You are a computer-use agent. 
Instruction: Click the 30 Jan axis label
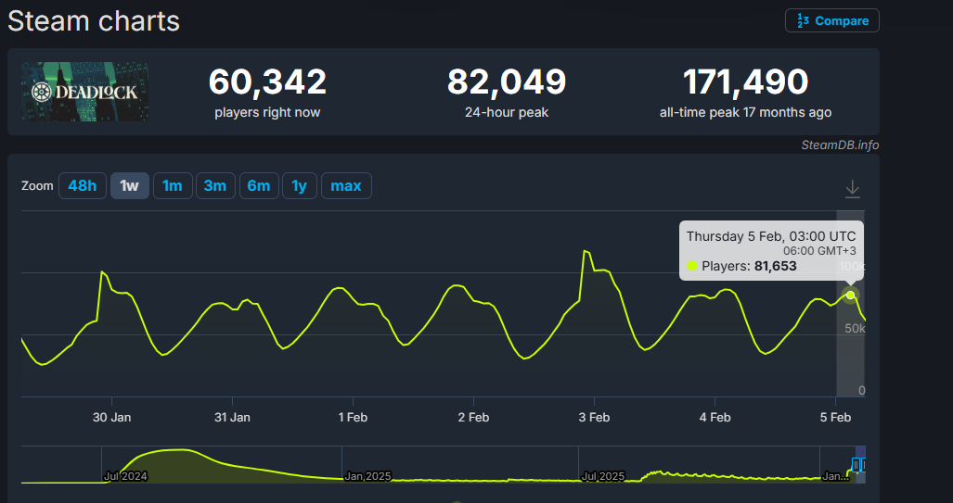pyautogui.click(x=112, y=418)
